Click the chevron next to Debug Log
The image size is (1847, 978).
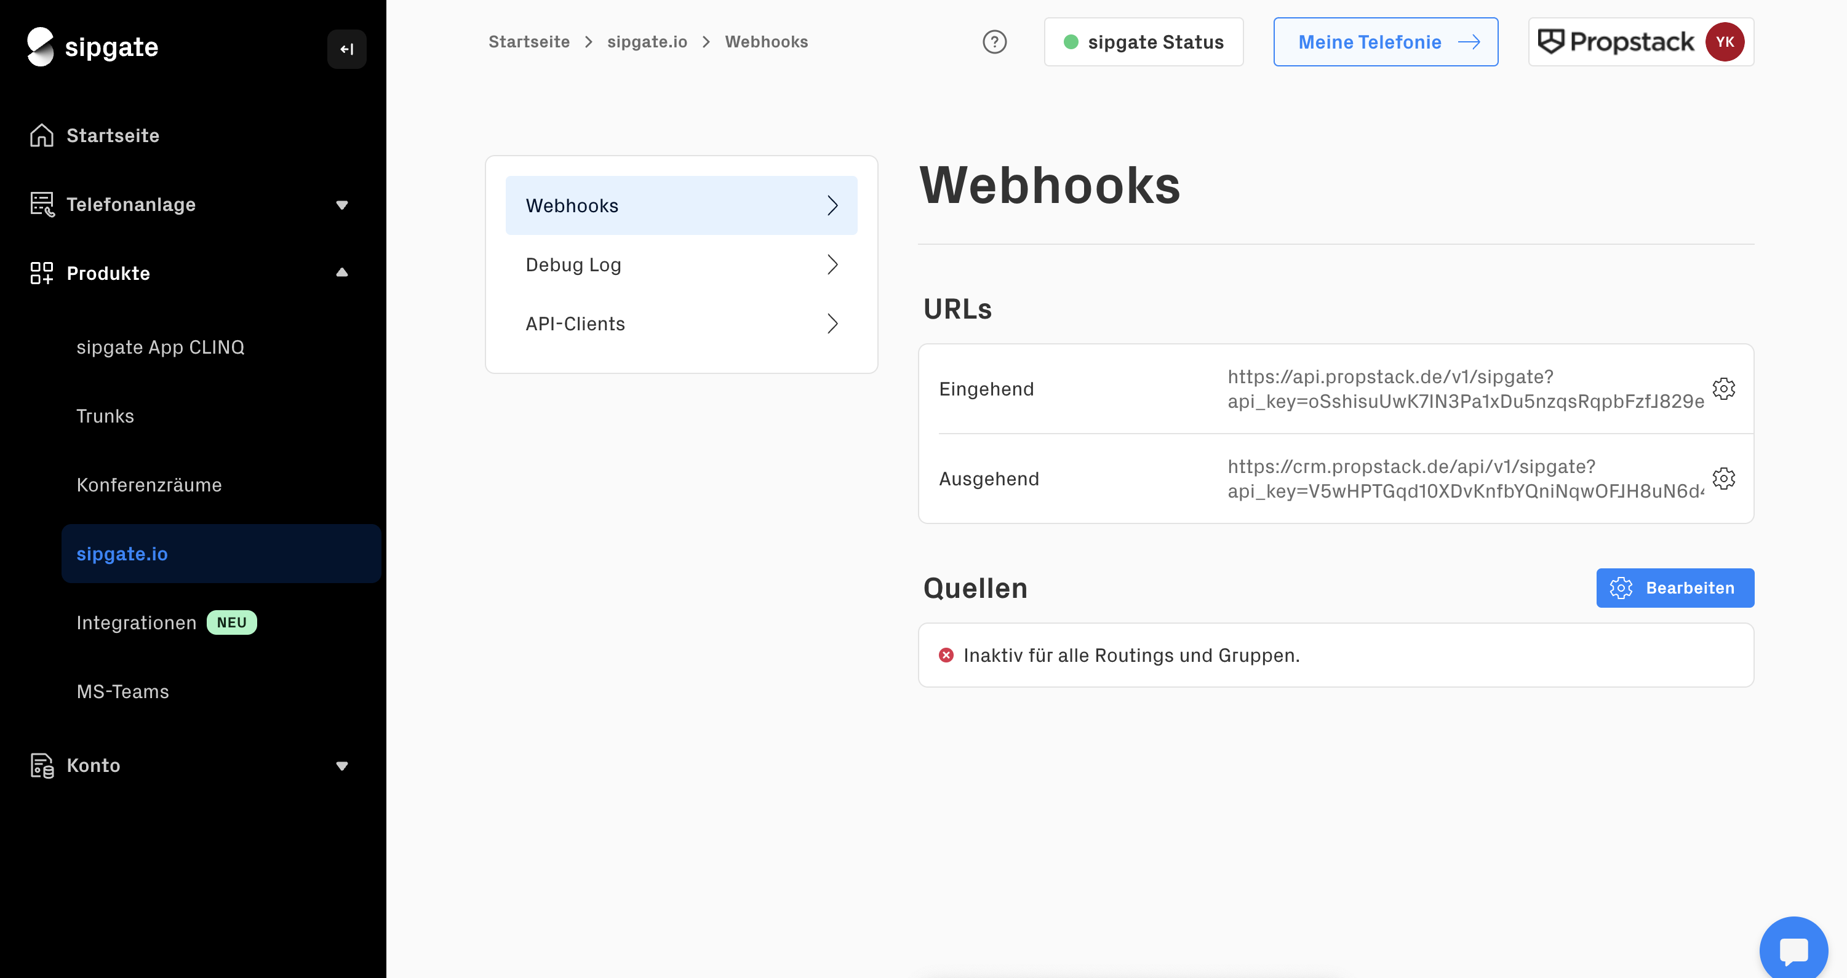pyautogui.click(x=832, y=264)
